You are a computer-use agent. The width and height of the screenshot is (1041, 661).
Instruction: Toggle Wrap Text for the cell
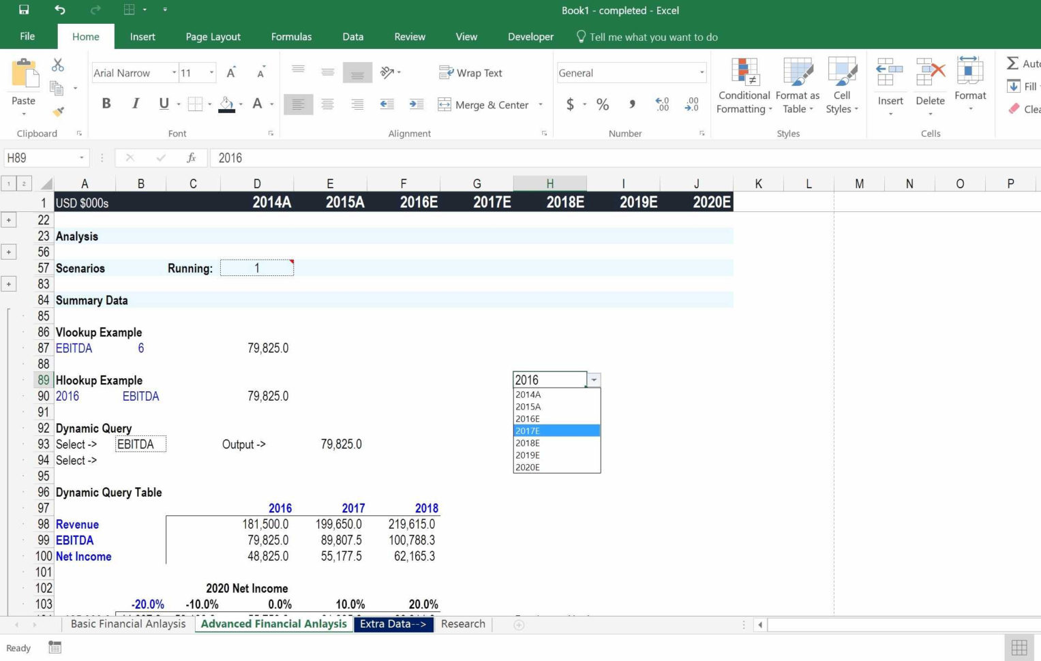[x=471, y=72]
